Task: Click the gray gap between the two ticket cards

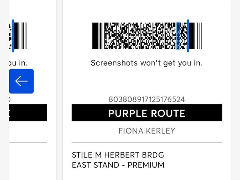Action: (60, 90)
